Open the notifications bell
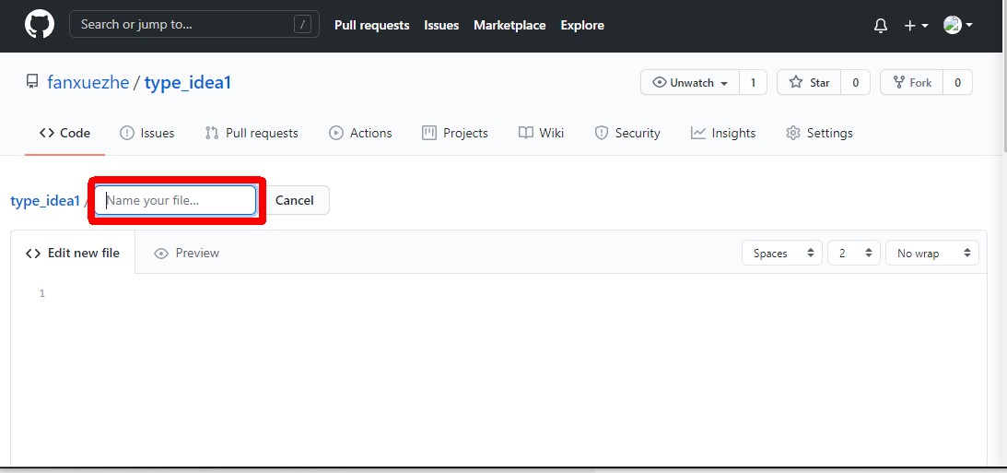 (x=881, y=26)
